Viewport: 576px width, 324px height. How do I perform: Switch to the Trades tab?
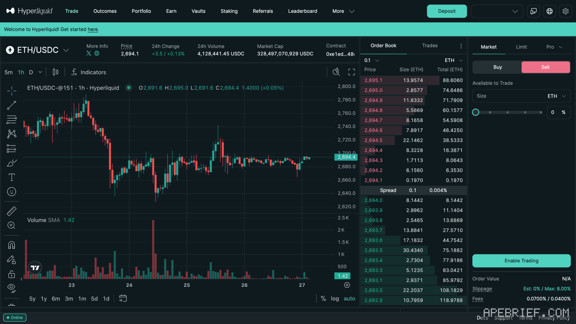[430, 46]
